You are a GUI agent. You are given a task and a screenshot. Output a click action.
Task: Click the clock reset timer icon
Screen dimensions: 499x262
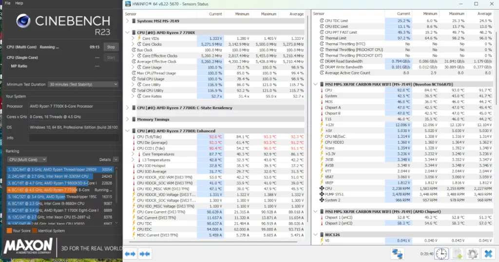(x=441, y=254)
